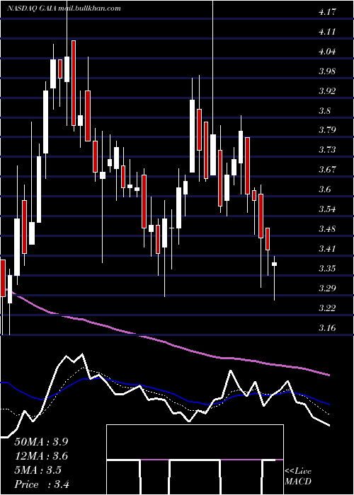Click the 4.11 price axis label
Image resolution: width=354 pixels, height=495 pixels.
tap(328, 32)
